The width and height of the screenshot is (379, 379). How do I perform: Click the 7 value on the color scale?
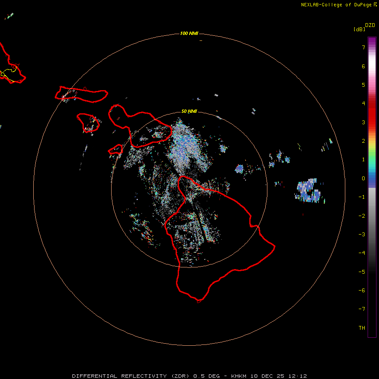click(x=363, y=47)
